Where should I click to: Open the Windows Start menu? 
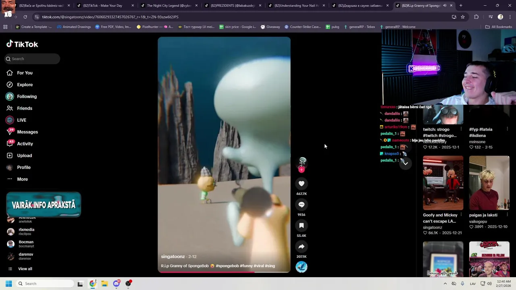pyautogui.click(x=8, y=284)
